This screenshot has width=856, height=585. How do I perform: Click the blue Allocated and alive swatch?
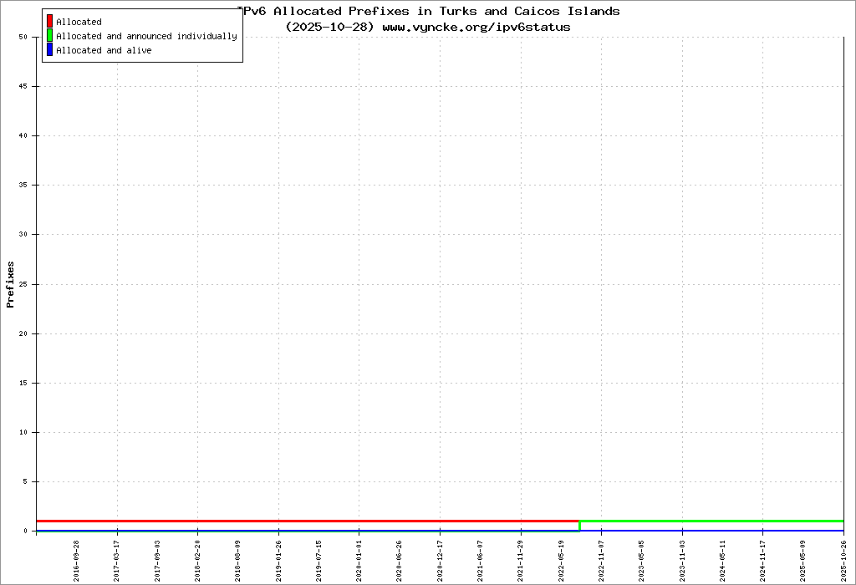(50, 50)
